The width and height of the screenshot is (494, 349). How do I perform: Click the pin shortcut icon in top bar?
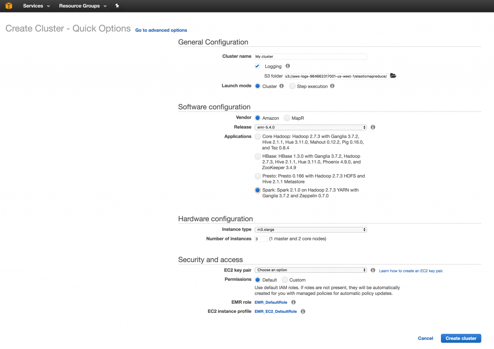click(117, 6)
